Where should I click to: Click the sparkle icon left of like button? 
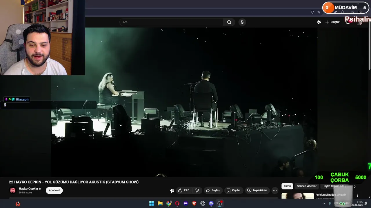tap(172, 191)
